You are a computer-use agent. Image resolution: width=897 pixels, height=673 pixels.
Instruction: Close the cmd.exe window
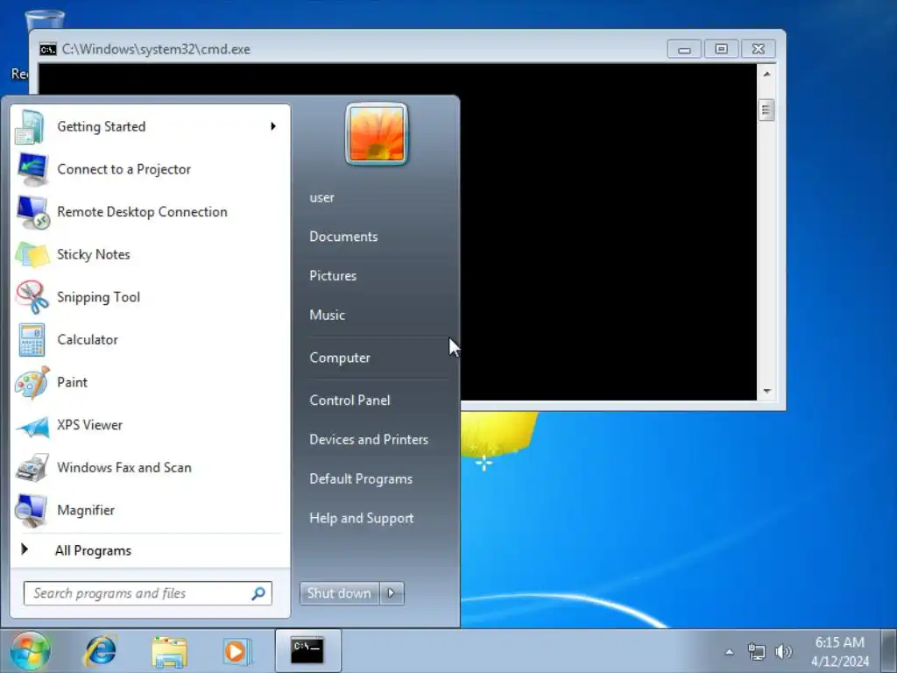[x=759, y=49]
